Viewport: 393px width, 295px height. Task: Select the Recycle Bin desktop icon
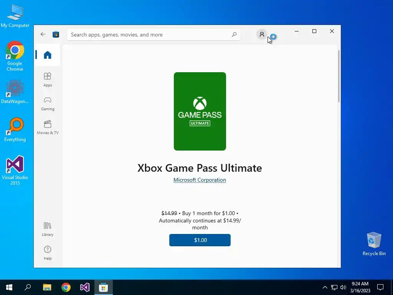[374, 244]
